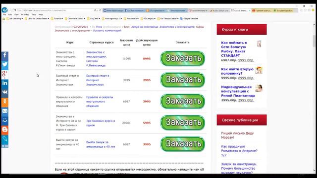Open the View menu
317x178 pixels.
point(16,14)
